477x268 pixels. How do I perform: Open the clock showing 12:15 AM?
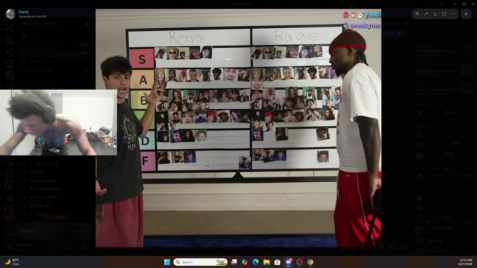pyautogui.click(x=465, y=262)
